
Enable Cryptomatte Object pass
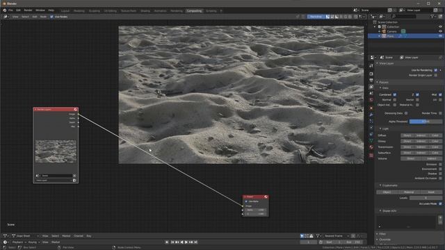(x=387, y=192)
